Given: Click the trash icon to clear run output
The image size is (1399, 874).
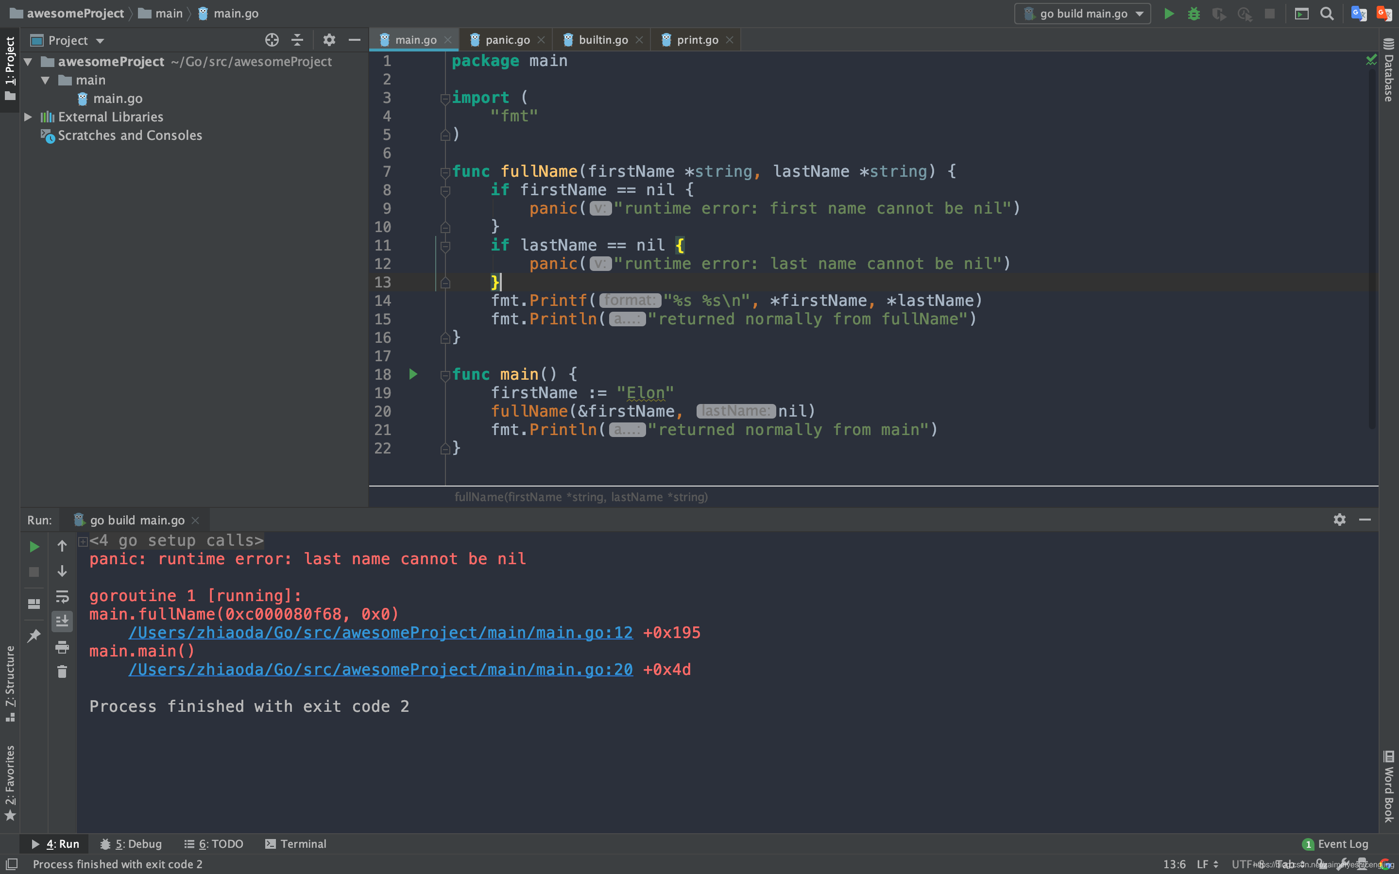Looking at the screenshot, I should 62,672.
